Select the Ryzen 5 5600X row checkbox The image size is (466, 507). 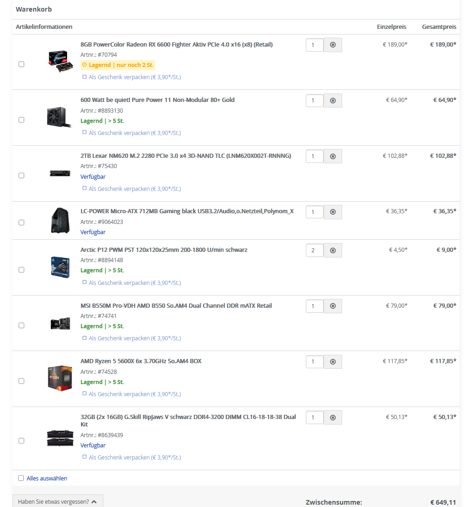click(x=21, y=381)
